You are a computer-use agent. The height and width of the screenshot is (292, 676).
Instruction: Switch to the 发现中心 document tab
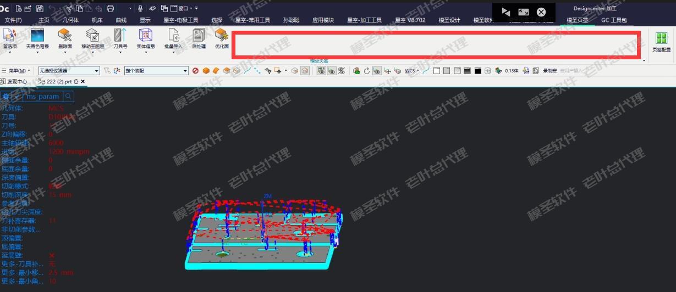14,81
